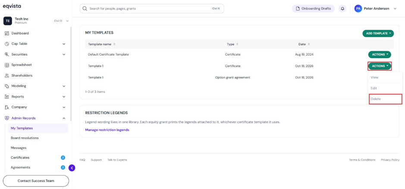This screenshot has width=405, height=189.
Task: Open Peter Anderson account dropdown
Action: pos(395,9)
